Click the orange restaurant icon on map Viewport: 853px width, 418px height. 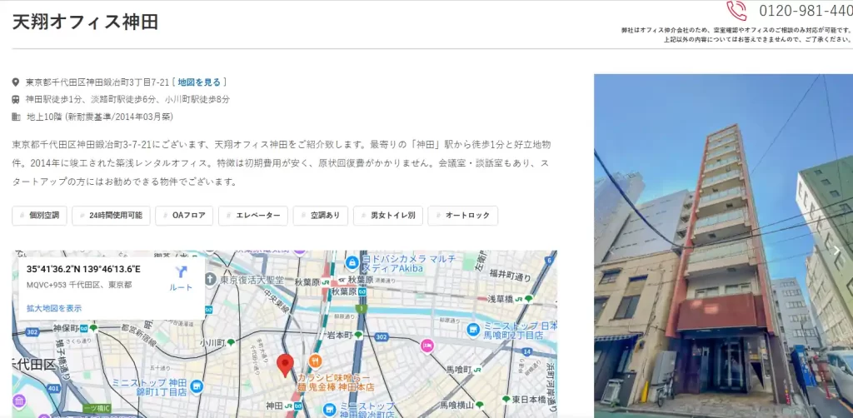(x=315, y=361)
